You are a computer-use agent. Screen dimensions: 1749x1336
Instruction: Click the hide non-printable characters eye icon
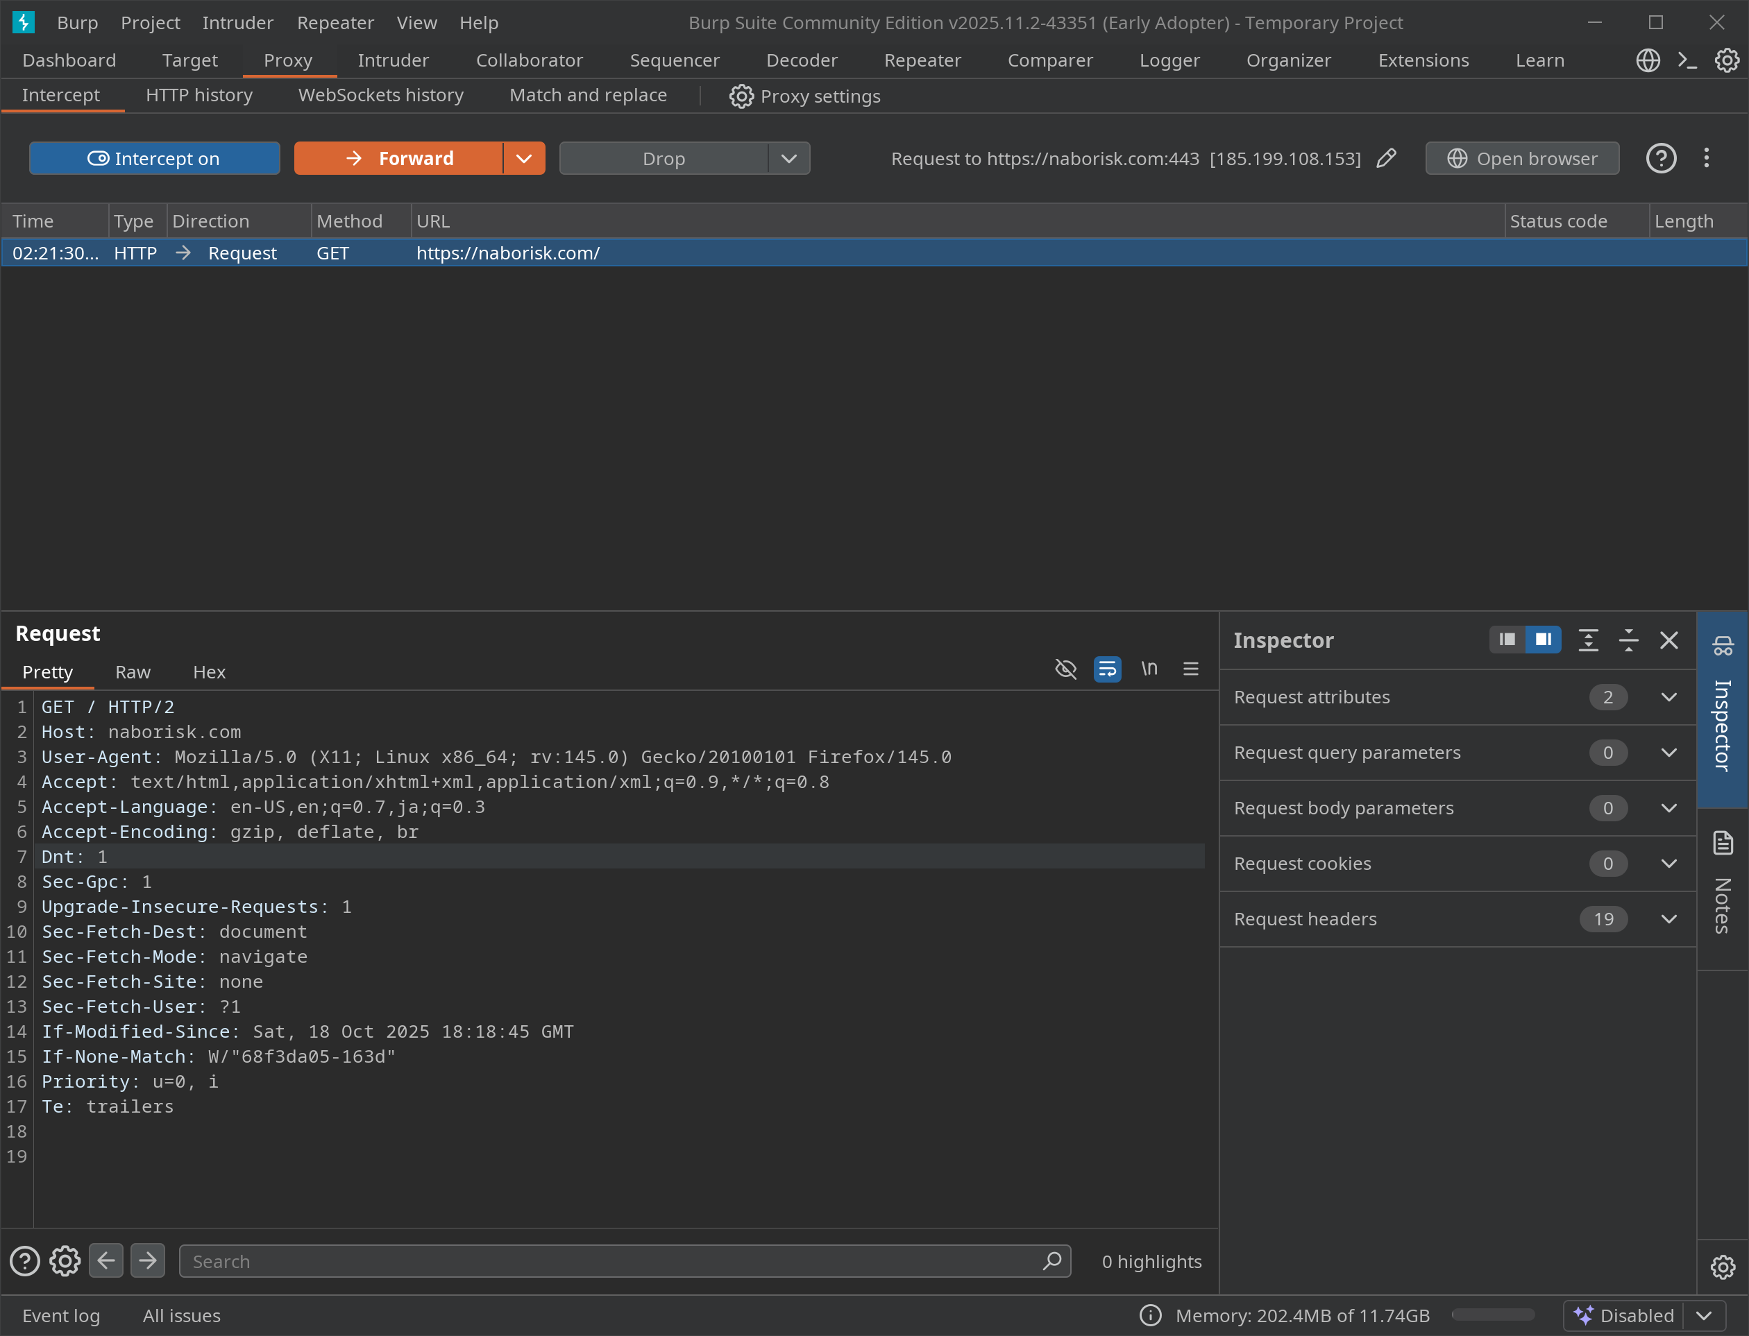(x=1065, y=669)
